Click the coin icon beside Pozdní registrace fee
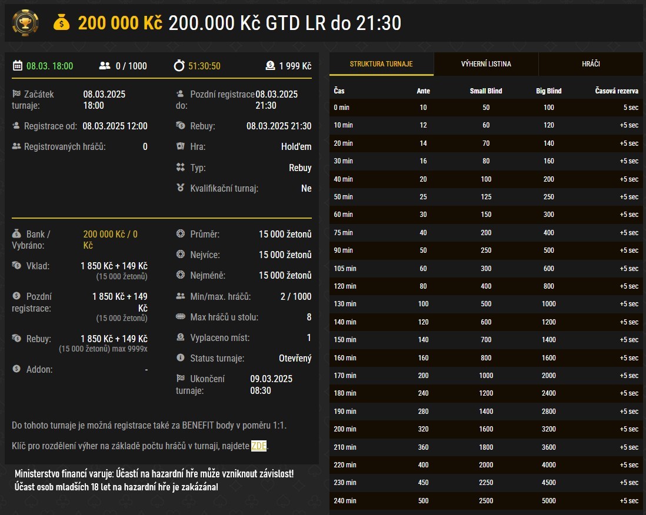 tap(16, 296)
